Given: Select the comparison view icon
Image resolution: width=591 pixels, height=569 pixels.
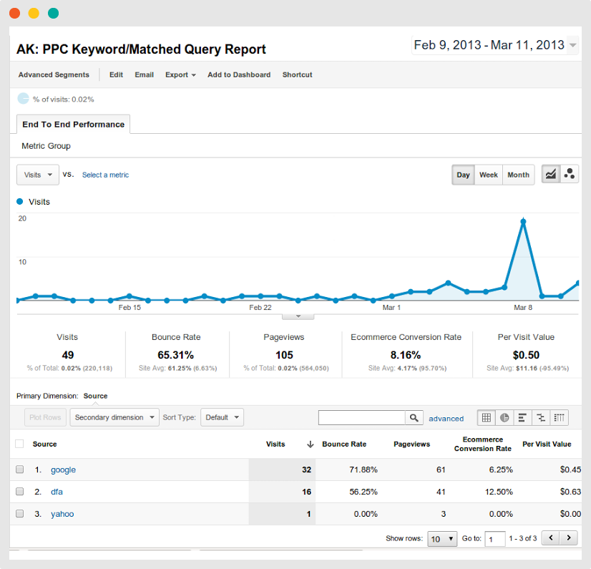Looking at the screenshot, I should (x=541, y=418).
